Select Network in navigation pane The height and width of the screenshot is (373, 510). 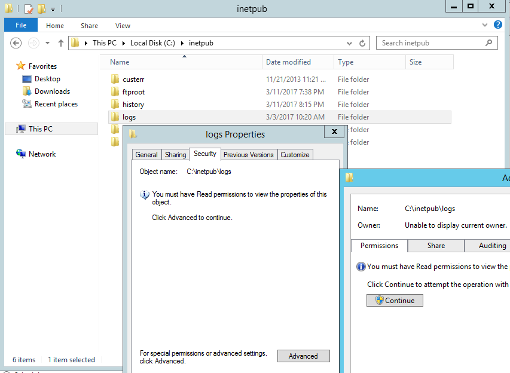point(42,154)
